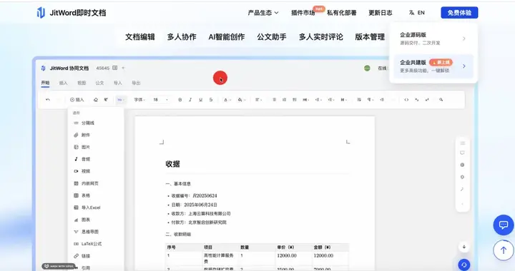Click the plus icon next to document title 45645
The image size is (515, 271).
click(x=124, y=68)
